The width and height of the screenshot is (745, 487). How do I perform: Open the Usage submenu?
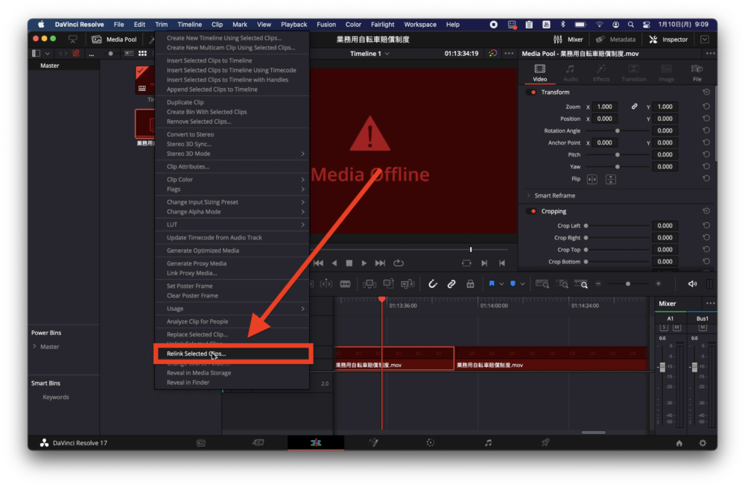(x=232, y=309)
